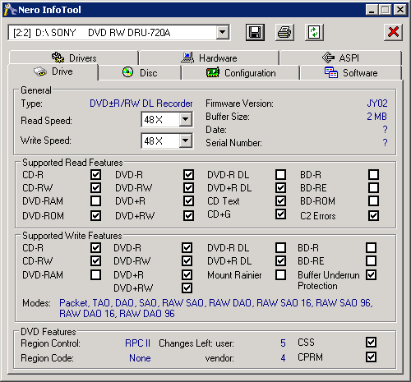Maximize the Nero InfoTool window
This screenshot has width=411, height=382.
click(385, 10)
